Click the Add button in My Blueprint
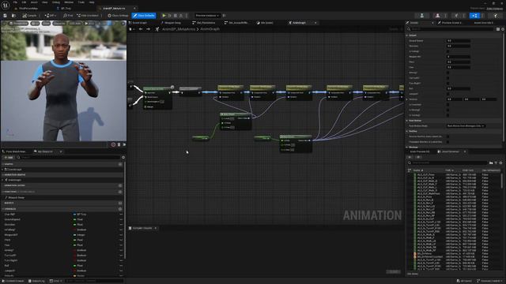The image size is (506, 284). click(9, 158)
